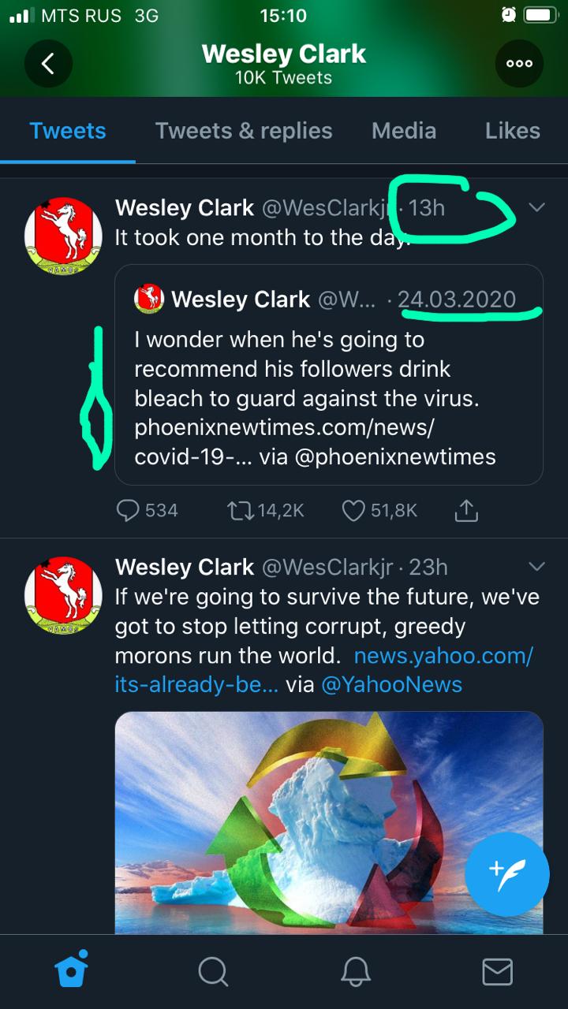Share the first tweet via share icon

tap(466, 511)
